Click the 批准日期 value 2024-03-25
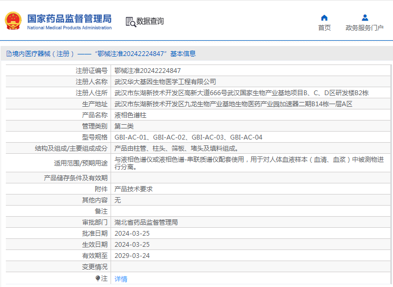 pyautogui.click(x=132, y=234)
